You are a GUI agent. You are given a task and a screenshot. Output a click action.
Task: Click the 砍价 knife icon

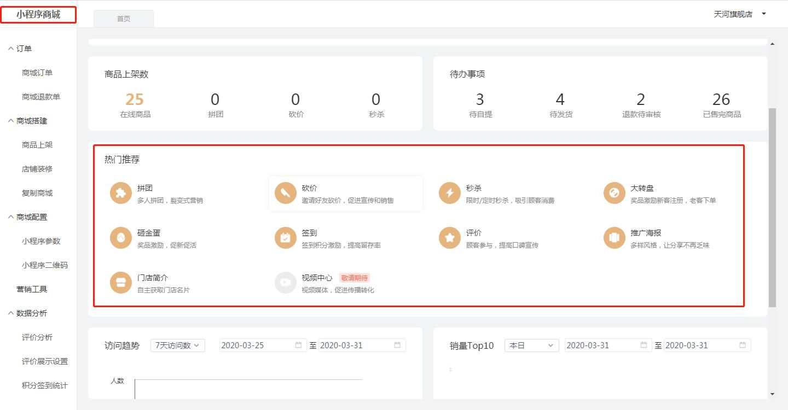[x=285, y=193]
